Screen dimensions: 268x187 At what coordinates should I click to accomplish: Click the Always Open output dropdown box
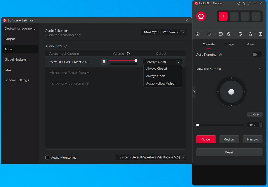(x=163, y=62)
